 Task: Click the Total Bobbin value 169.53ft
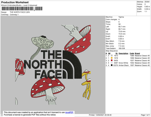coord(122,48)
